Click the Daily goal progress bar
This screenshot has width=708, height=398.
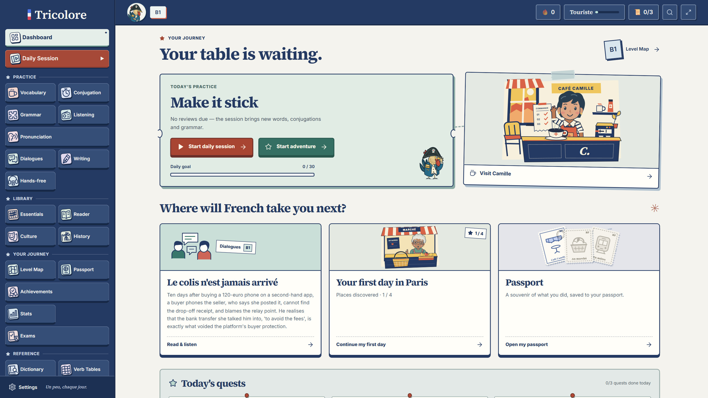(x=242, y=175)
